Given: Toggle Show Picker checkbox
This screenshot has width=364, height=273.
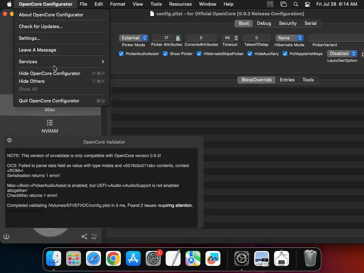Looking at the screenshot, I should tap(165, 54).
